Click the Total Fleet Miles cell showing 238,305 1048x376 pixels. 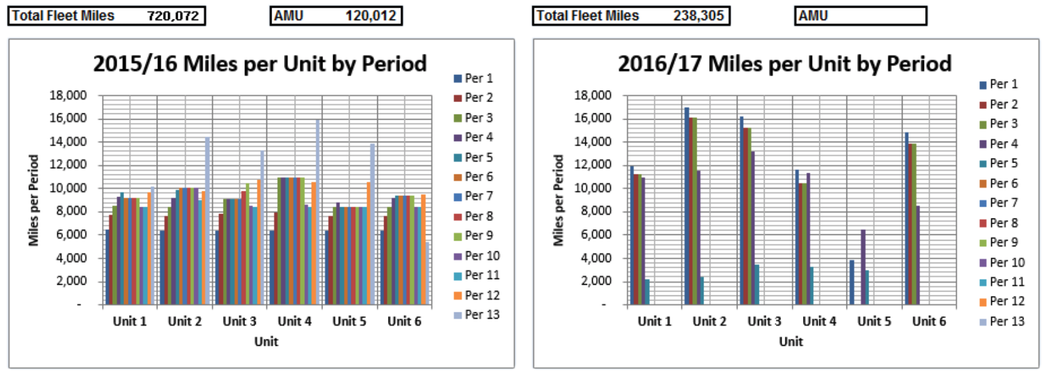point(630,16)
